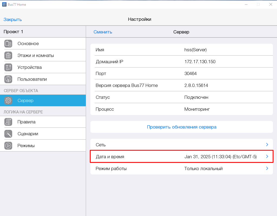Click the Сменить link
The width and height of the screenshot is (277, 216).
pos(103,32)
